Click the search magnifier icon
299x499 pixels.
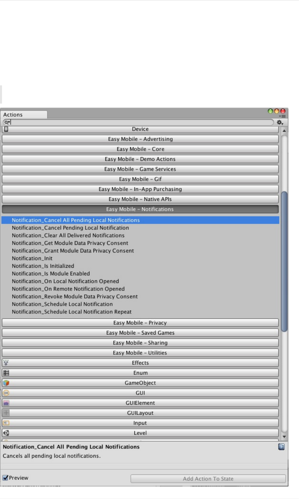7,122
